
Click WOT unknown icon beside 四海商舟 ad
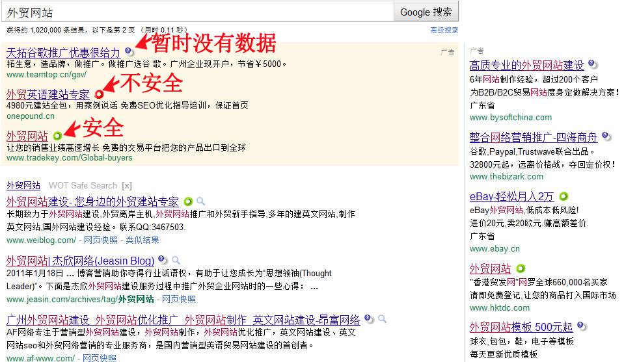click(x=606, y=136)
